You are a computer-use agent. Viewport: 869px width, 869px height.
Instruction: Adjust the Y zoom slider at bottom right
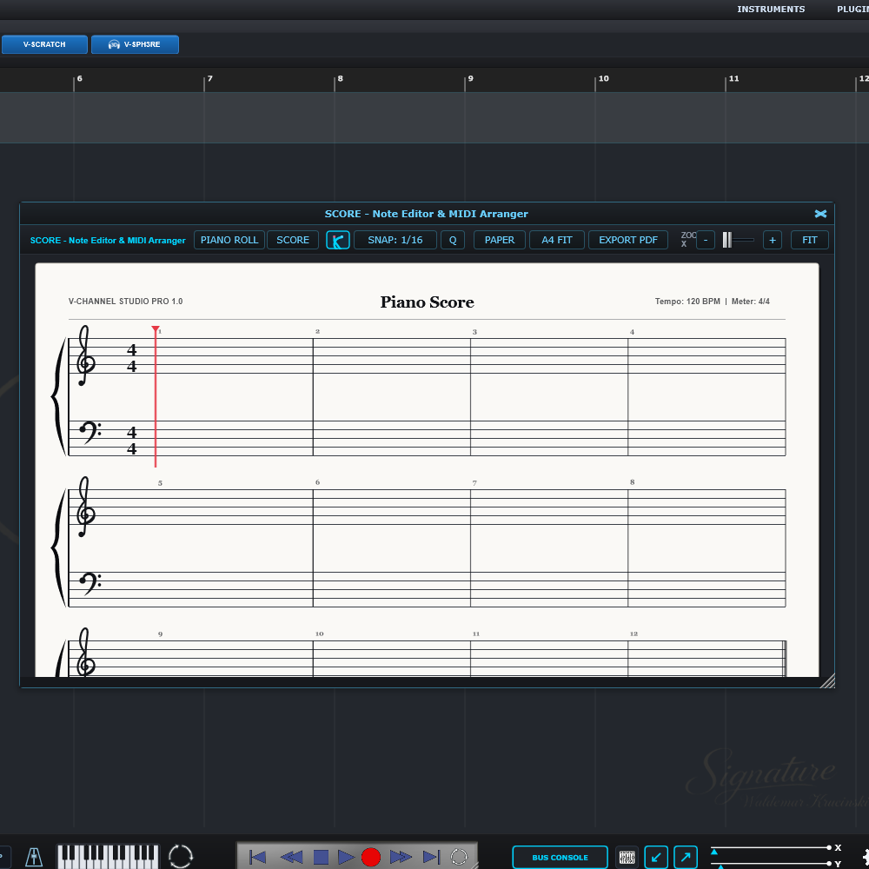tap(770, 864)
